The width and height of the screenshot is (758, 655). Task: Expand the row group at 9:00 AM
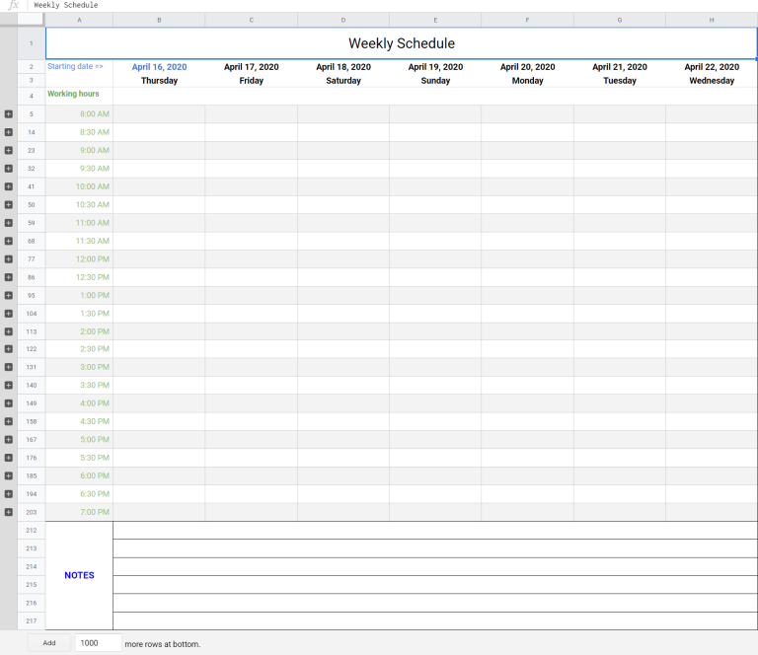pyautogui.click(x=9, y=150)
